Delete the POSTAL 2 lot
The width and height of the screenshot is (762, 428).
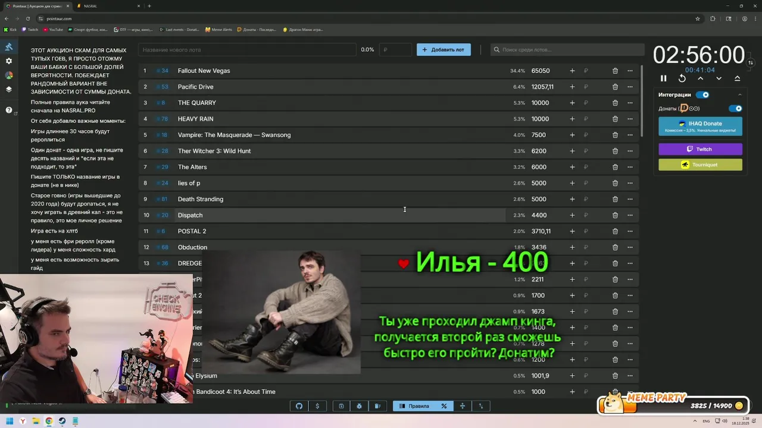coord(615,231)
